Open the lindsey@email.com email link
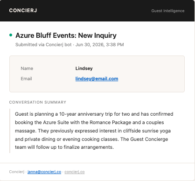Screen dimensions: 195x181 pos(97,79)
